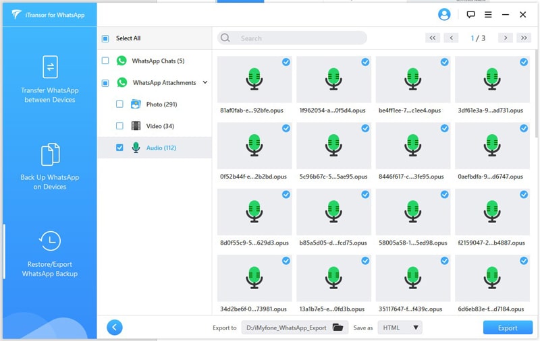Collapse the WhatsApp Attachments chevron
This screenshot has width=540, height=341.
tap(205, 82)
